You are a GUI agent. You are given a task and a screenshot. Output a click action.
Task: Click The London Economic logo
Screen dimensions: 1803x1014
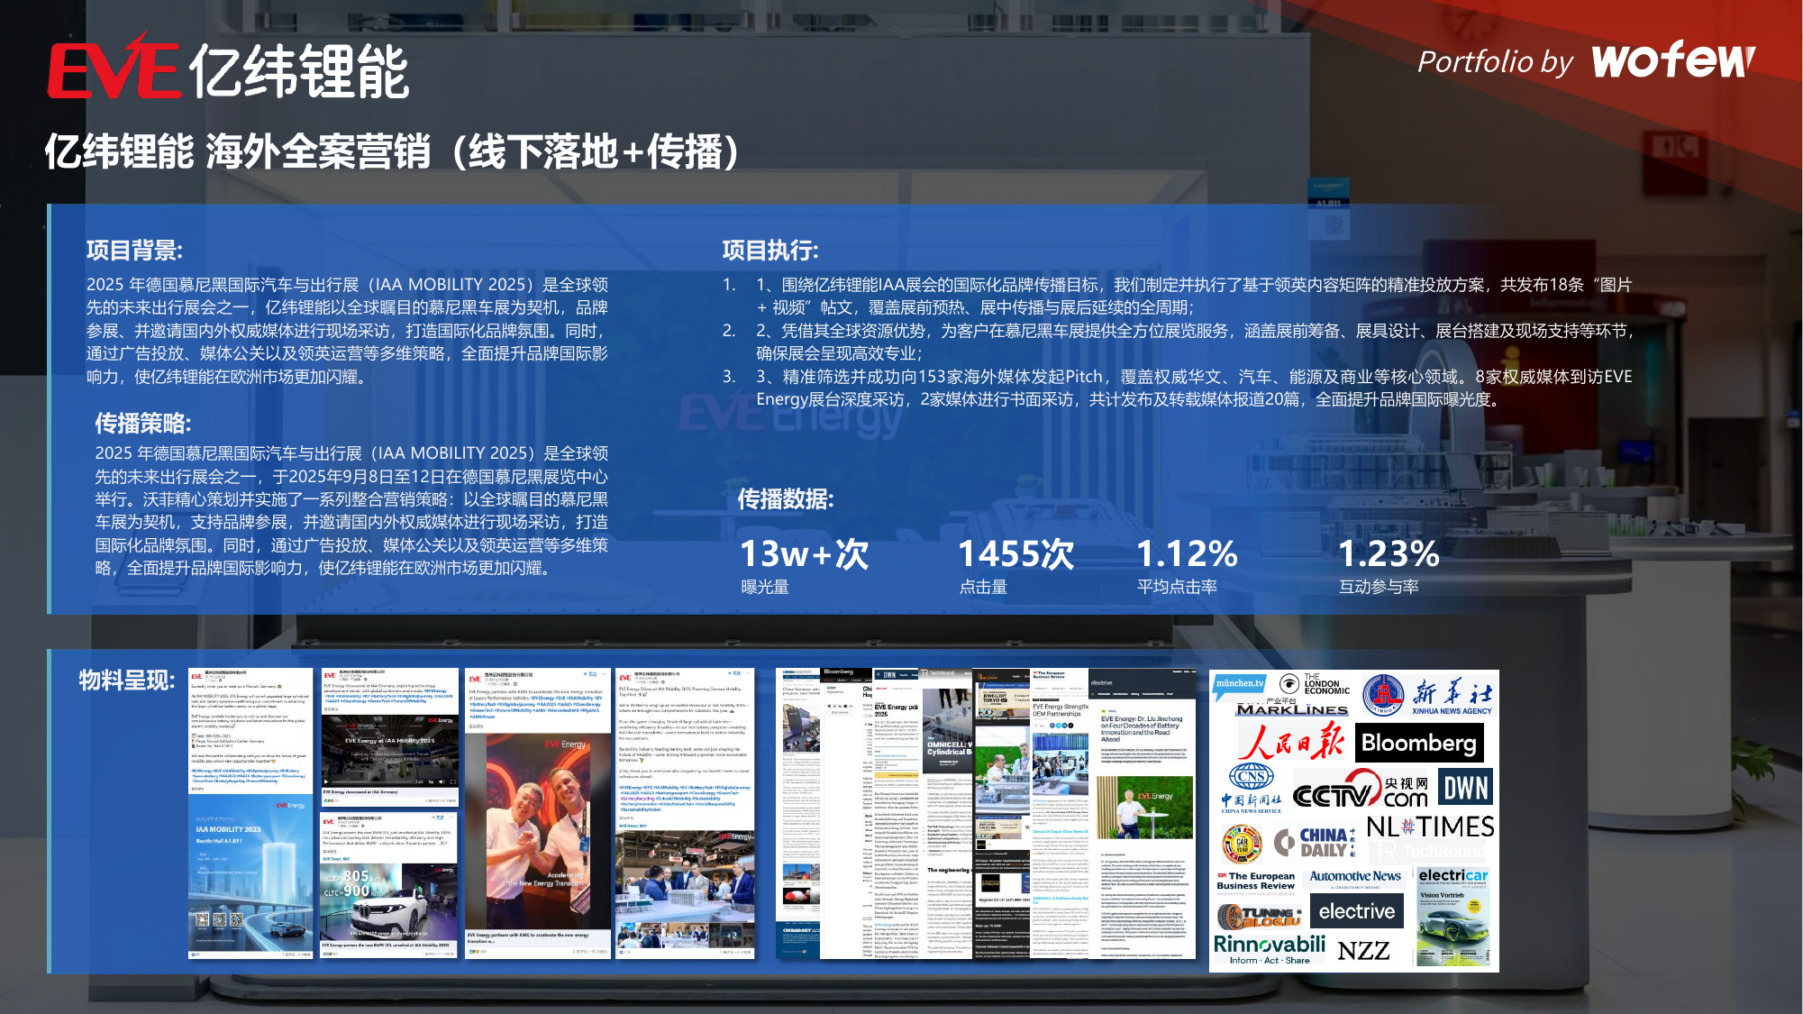pos(1315,684)
